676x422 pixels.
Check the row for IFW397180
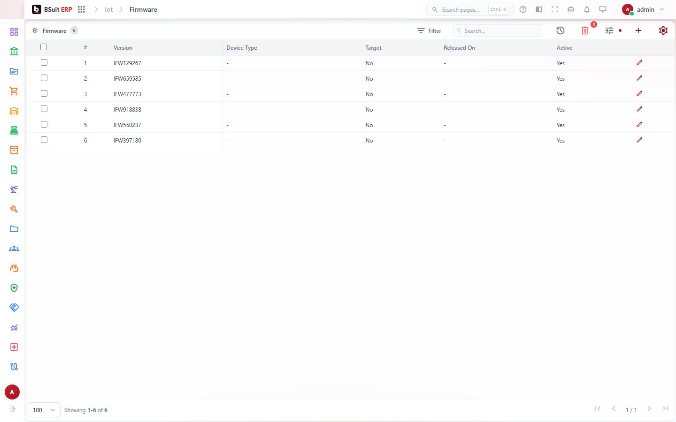44,140
